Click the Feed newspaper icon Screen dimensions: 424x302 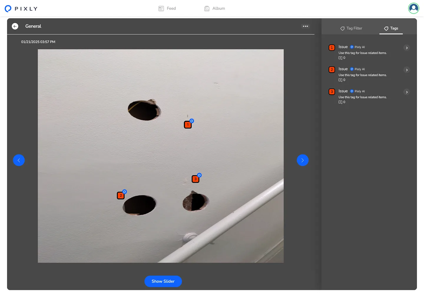(x=161, y=9)
